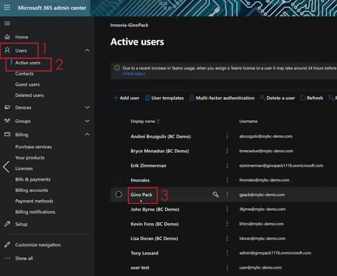Open Bills & payments under Billing

point(33,179)
